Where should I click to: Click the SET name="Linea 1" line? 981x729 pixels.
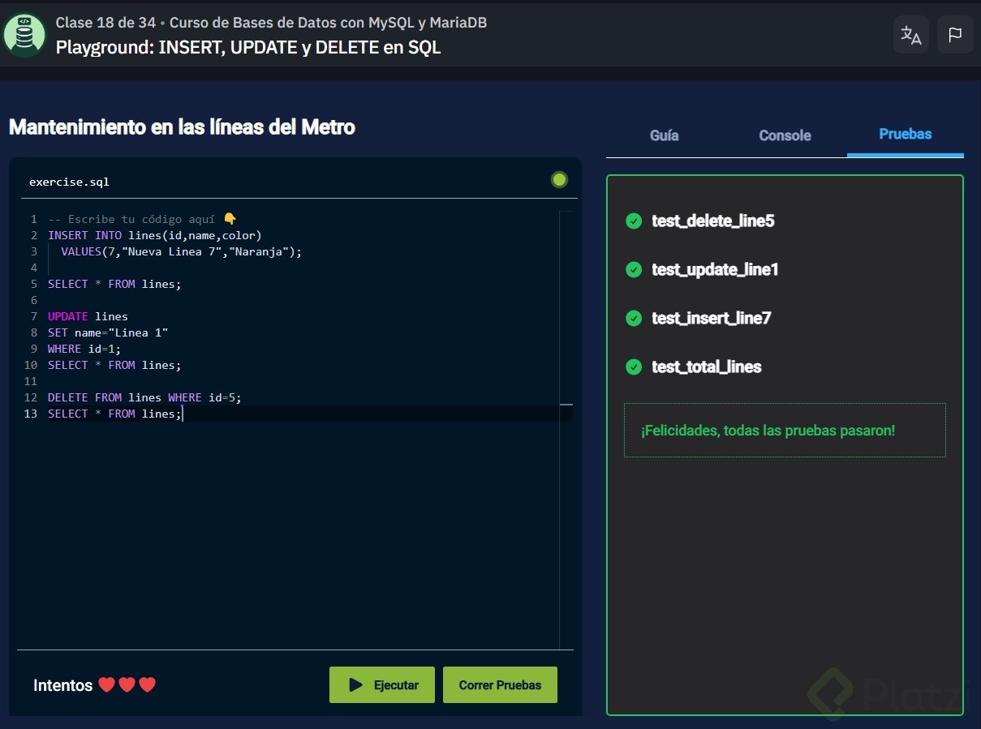click(x=108, y=332)
